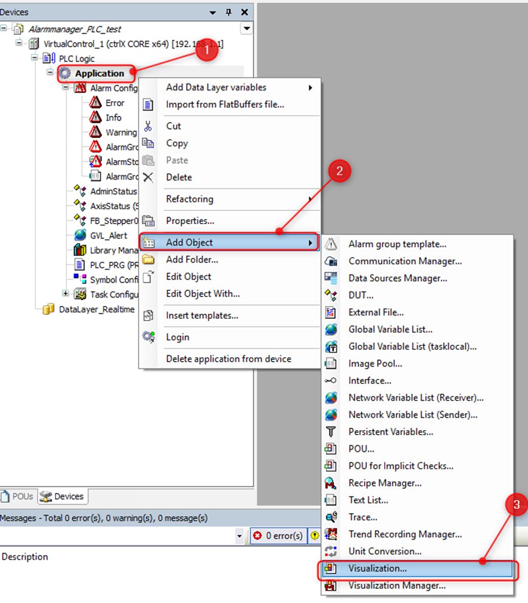Click the Application gear icon in the tree
528x603 pixels.
click(66, 74)
